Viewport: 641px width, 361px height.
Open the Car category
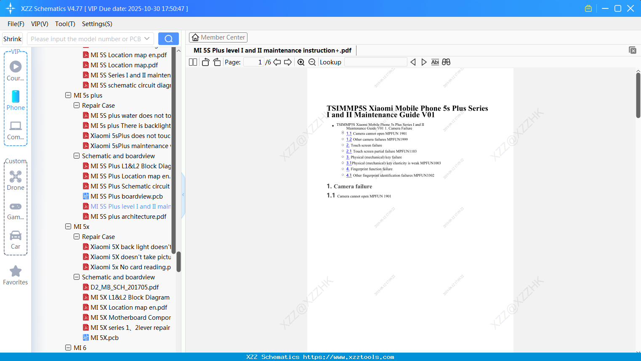[x=16, y=240]
